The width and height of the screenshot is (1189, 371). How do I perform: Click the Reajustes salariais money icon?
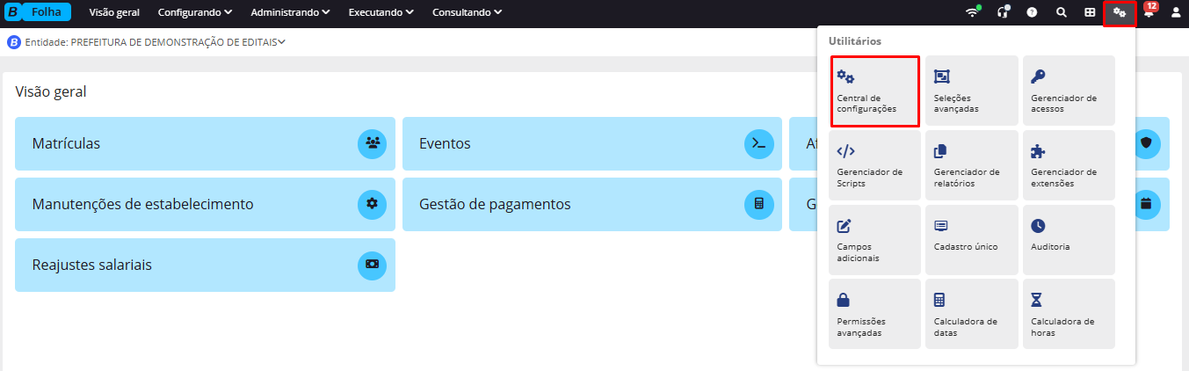point(372,265)
